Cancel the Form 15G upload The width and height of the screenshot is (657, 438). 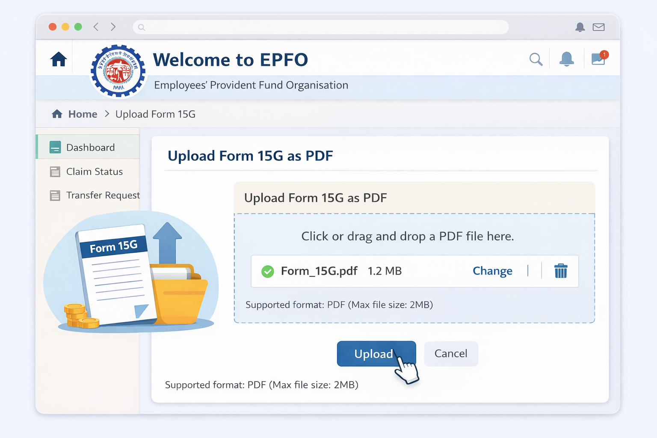click(450, 354)
